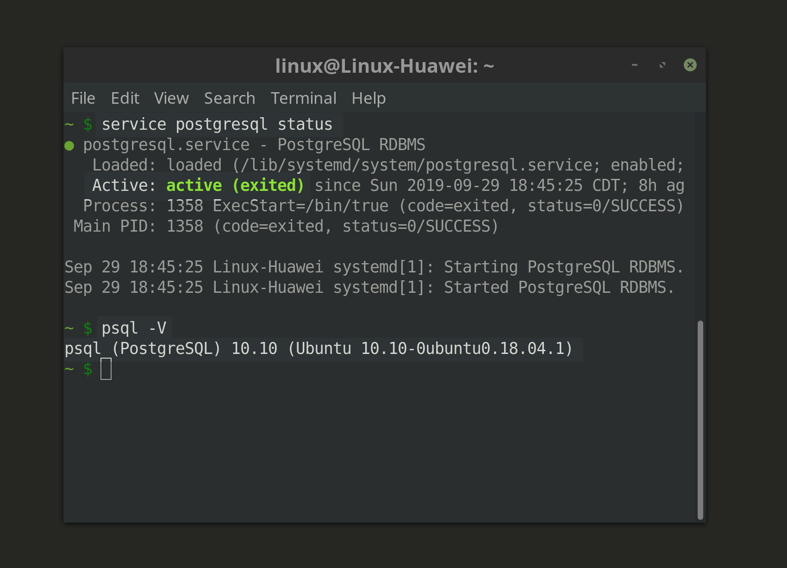Click the titlebar text linux@Linux-Huawei

coord(384,65)
